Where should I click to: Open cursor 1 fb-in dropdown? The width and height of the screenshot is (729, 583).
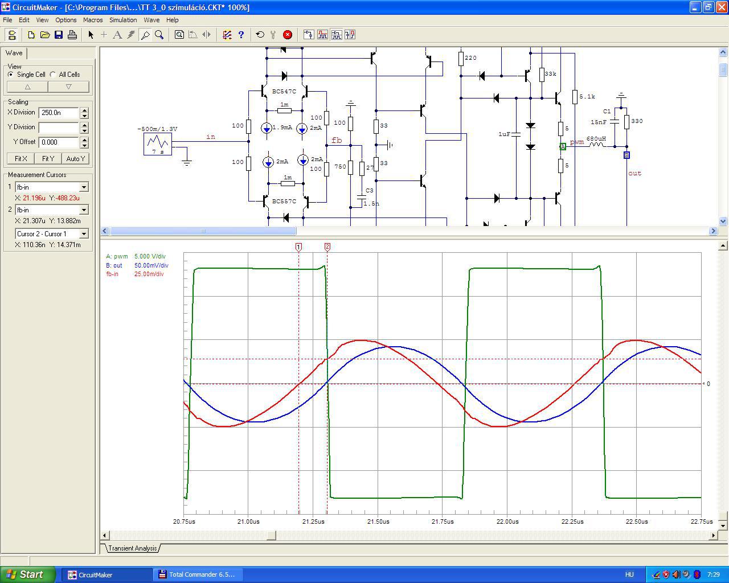(x=84, y=187)
